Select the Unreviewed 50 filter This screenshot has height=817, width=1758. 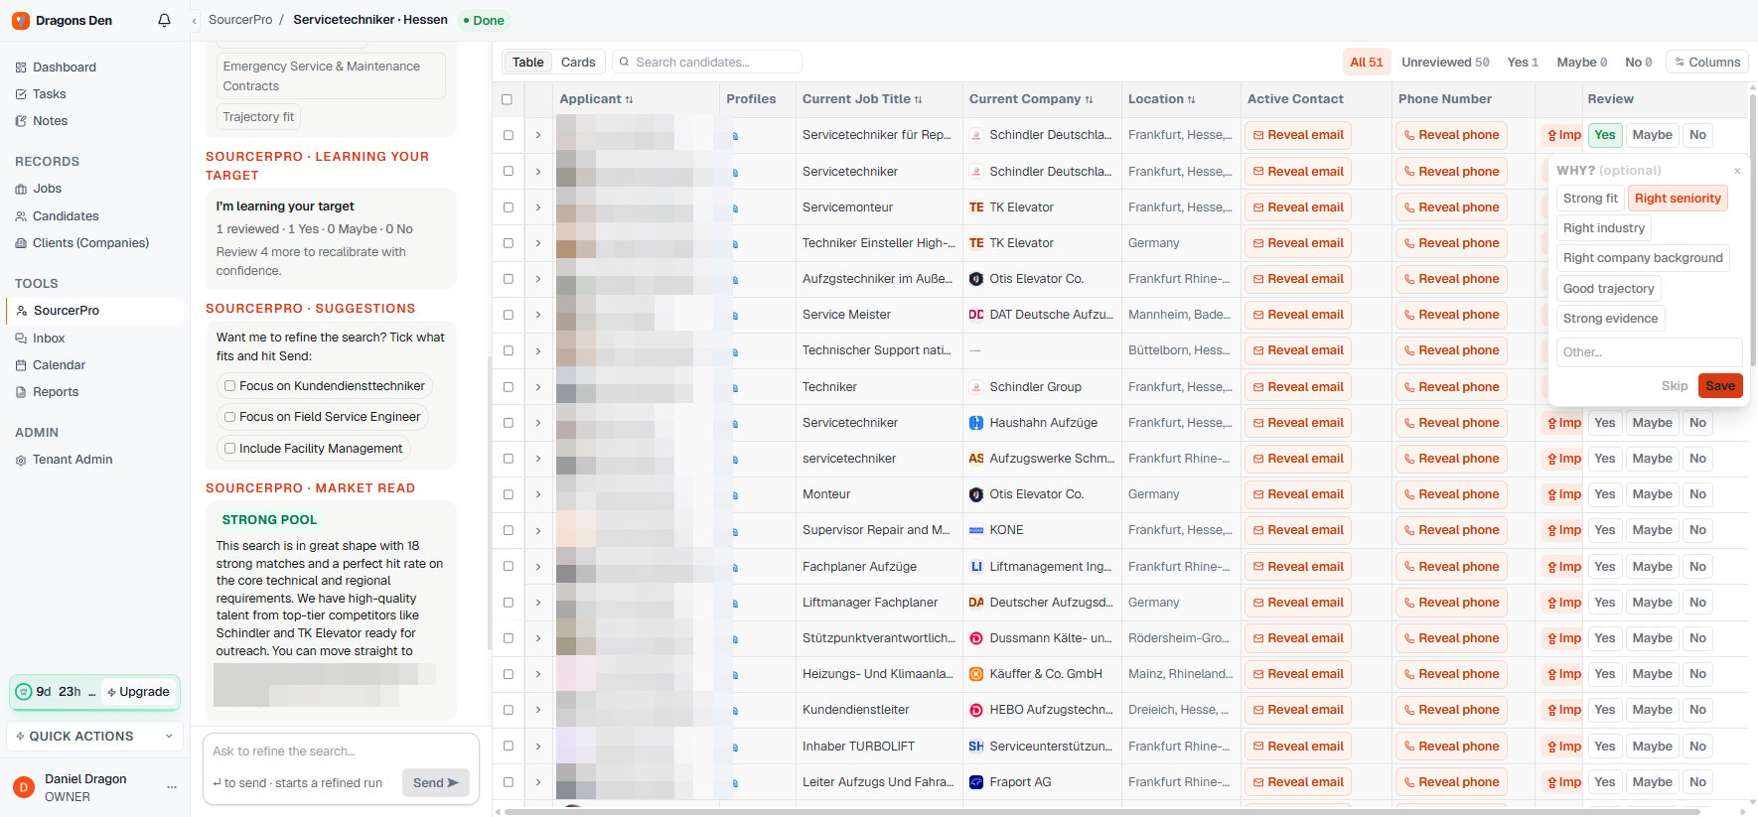tap(1445, 63)
